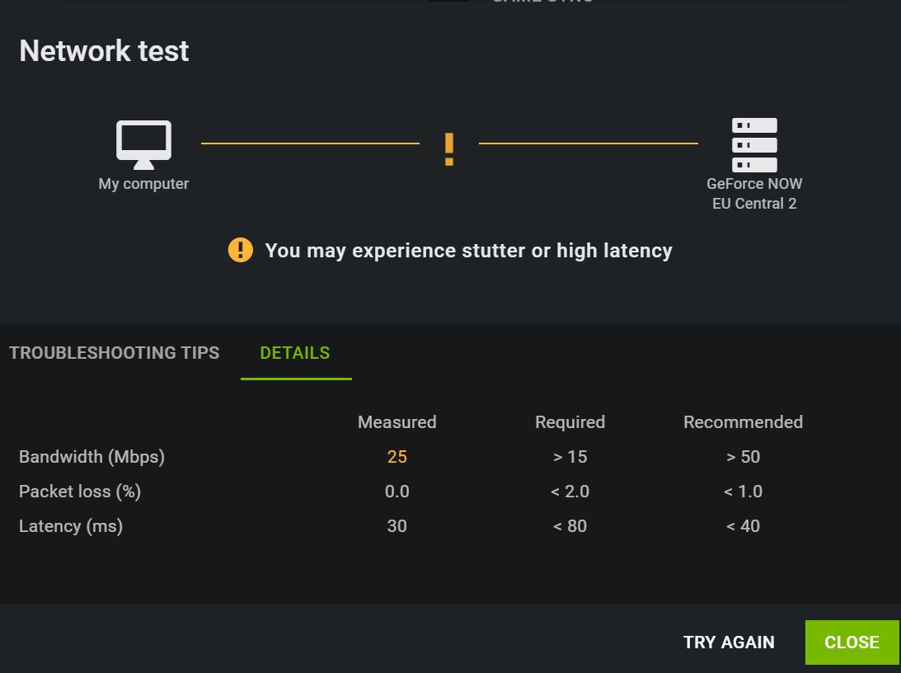
Task: Click the Required column header
Action: [570, 422]
